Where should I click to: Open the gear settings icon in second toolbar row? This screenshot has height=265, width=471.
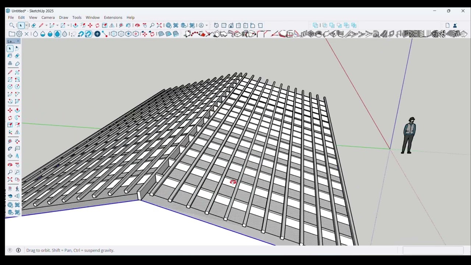click(19, 34)
